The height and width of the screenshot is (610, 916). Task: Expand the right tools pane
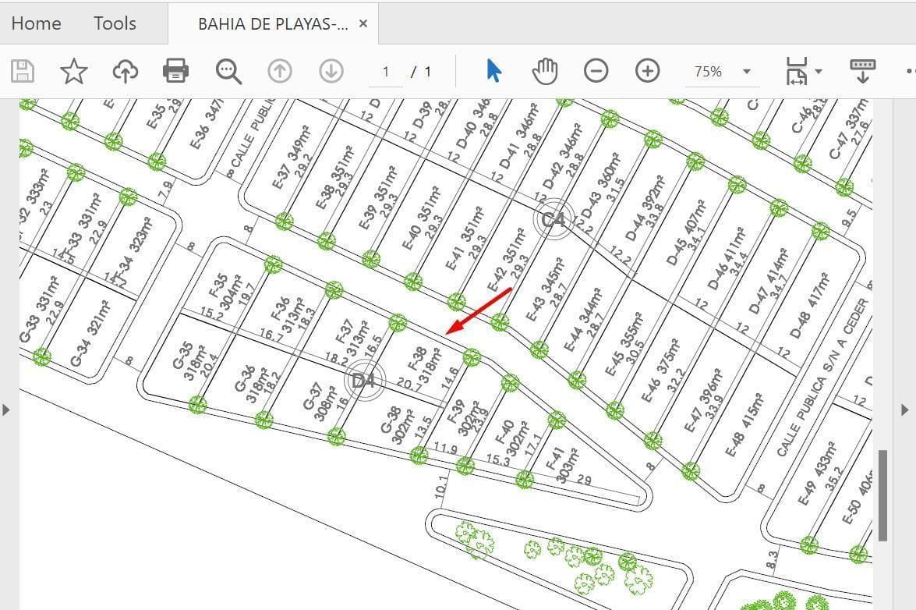click(x=905, y=410)
